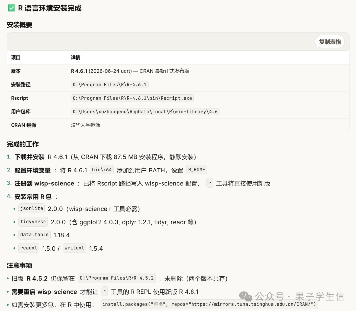Select the install.packages command code
356x311 pixels.
tap(209, 304)
